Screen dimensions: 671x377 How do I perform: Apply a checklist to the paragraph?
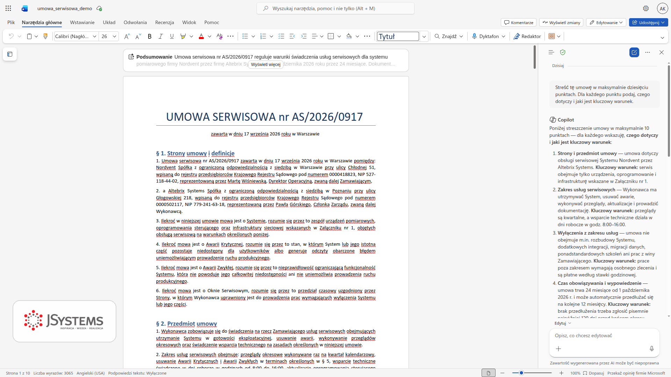281,36
